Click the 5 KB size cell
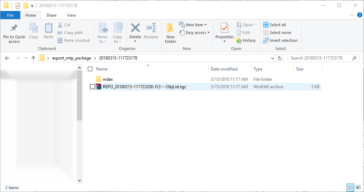Screen dimensions: 364x192 point(315,87)
